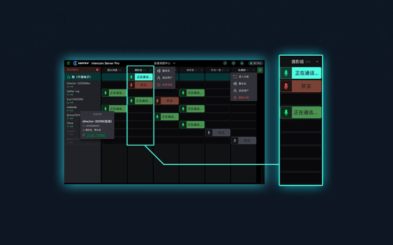Expand the chevron in the enlarged 摄影组 header

coord(317,61)
